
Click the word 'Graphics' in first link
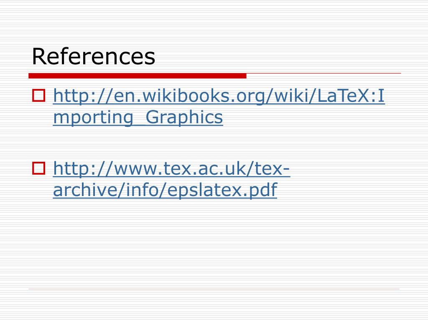184,117
